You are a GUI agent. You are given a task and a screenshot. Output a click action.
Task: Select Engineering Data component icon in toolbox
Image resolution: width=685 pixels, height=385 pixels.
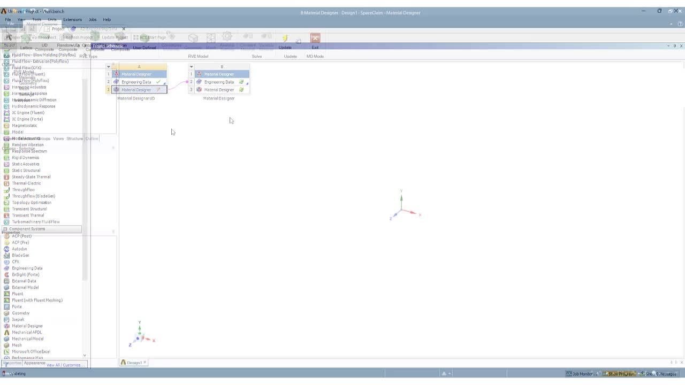click(6, 268)
